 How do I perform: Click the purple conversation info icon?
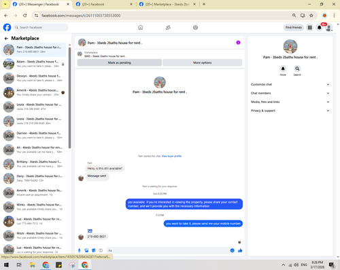pos(238,43)
